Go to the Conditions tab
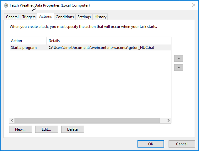199x151 pixels. 65,17
